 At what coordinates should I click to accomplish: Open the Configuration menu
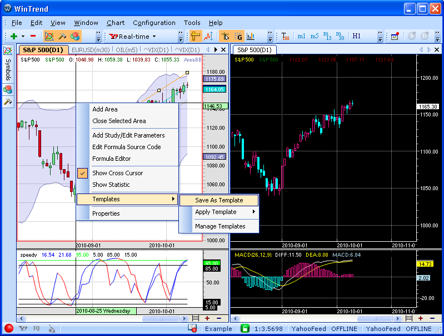(154, 23)
